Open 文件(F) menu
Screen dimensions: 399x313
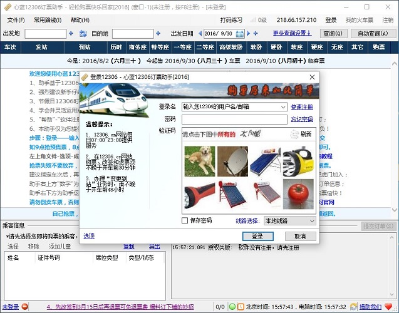click(16, 20)
